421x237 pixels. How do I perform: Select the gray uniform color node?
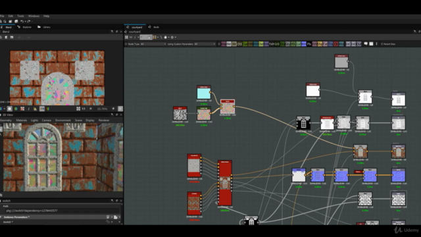(x=341, y=61)
